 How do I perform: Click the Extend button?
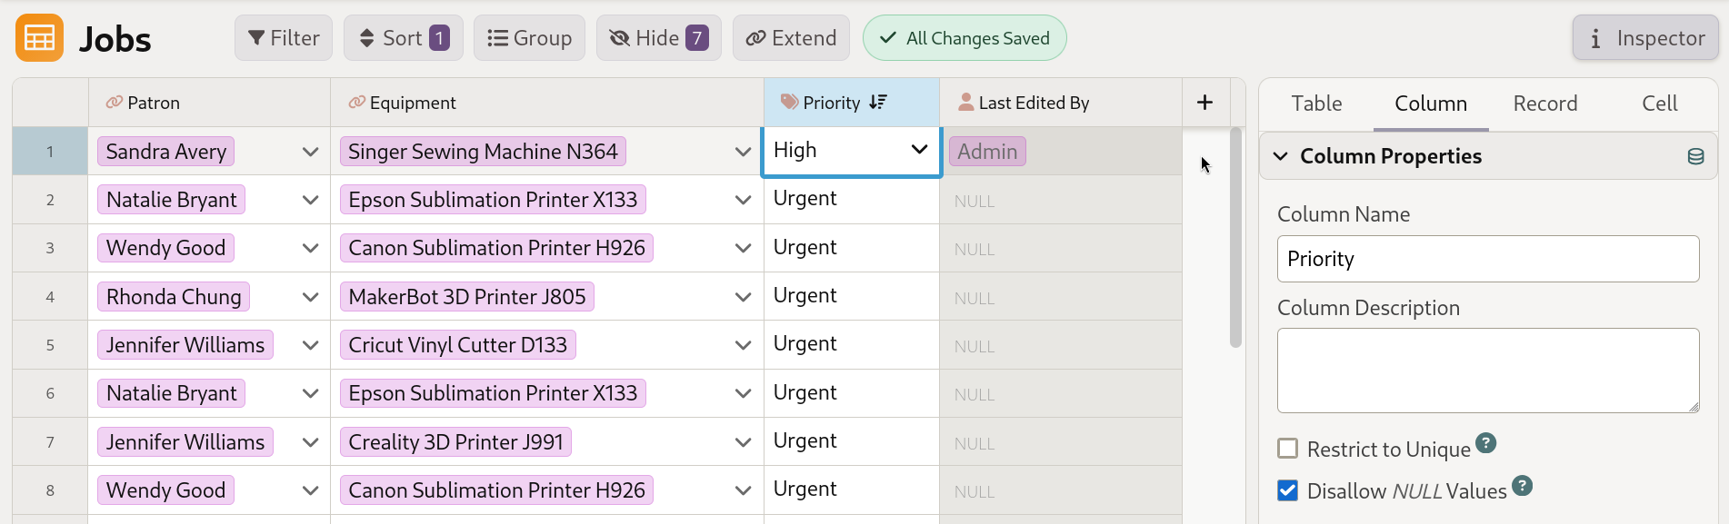[790, 37]
